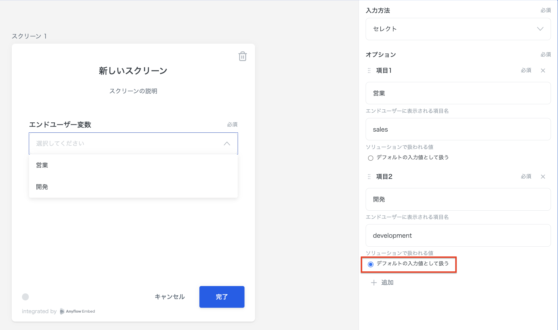This screenshot has width=558, height=330.
Task: Click the sales value input field
Action: click(458, 129)
